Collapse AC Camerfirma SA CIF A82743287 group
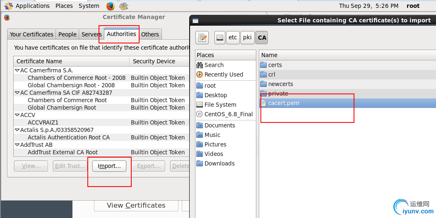 pyautogui.click(x=17, y=93)
